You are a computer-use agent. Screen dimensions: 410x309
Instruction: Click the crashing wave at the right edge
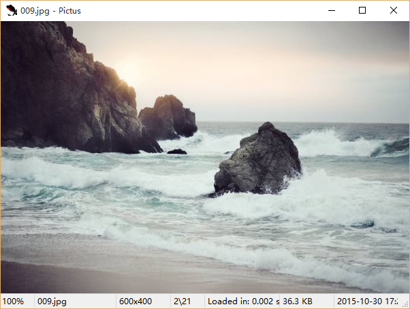[390, 147]
